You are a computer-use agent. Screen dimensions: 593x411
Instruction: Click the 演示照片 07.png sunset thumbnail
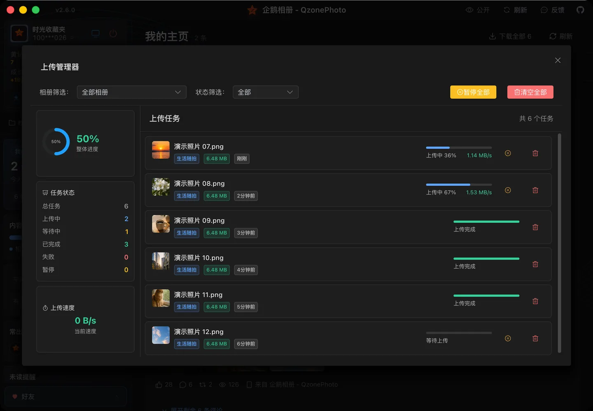(x=161, y=150)
